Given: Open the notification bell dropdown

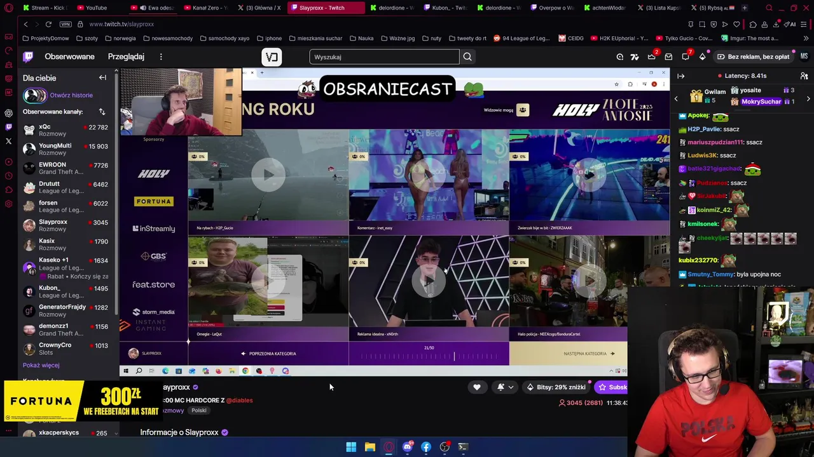Looking at the screenshot, I should pyautogui.click(x=505, y=387).
